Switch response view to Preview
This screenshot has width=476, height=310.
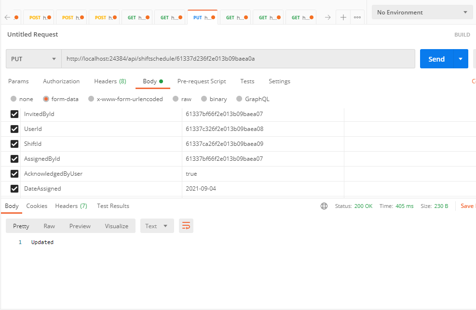tap(80, 226)
